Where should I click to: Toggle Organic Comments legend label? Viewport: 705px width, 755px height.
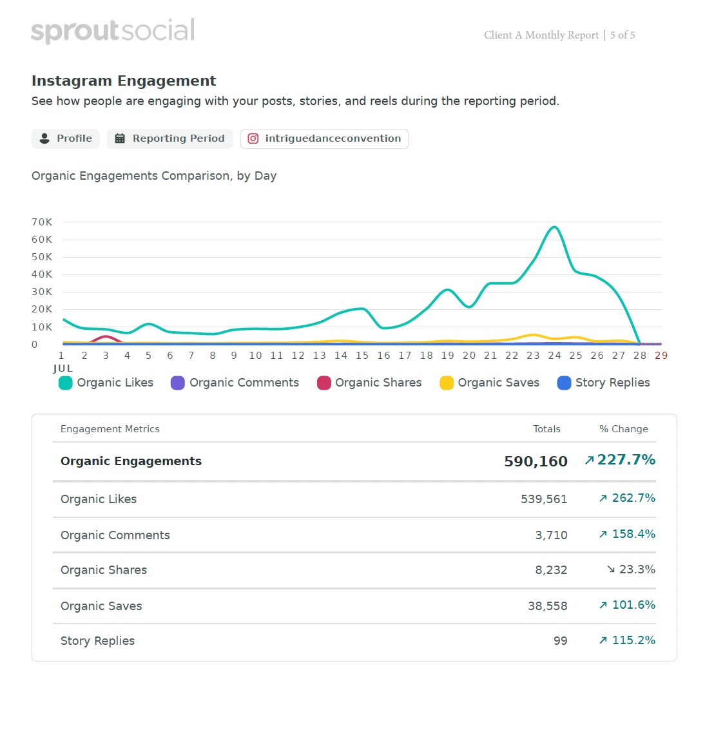click(x=244, y=383)
